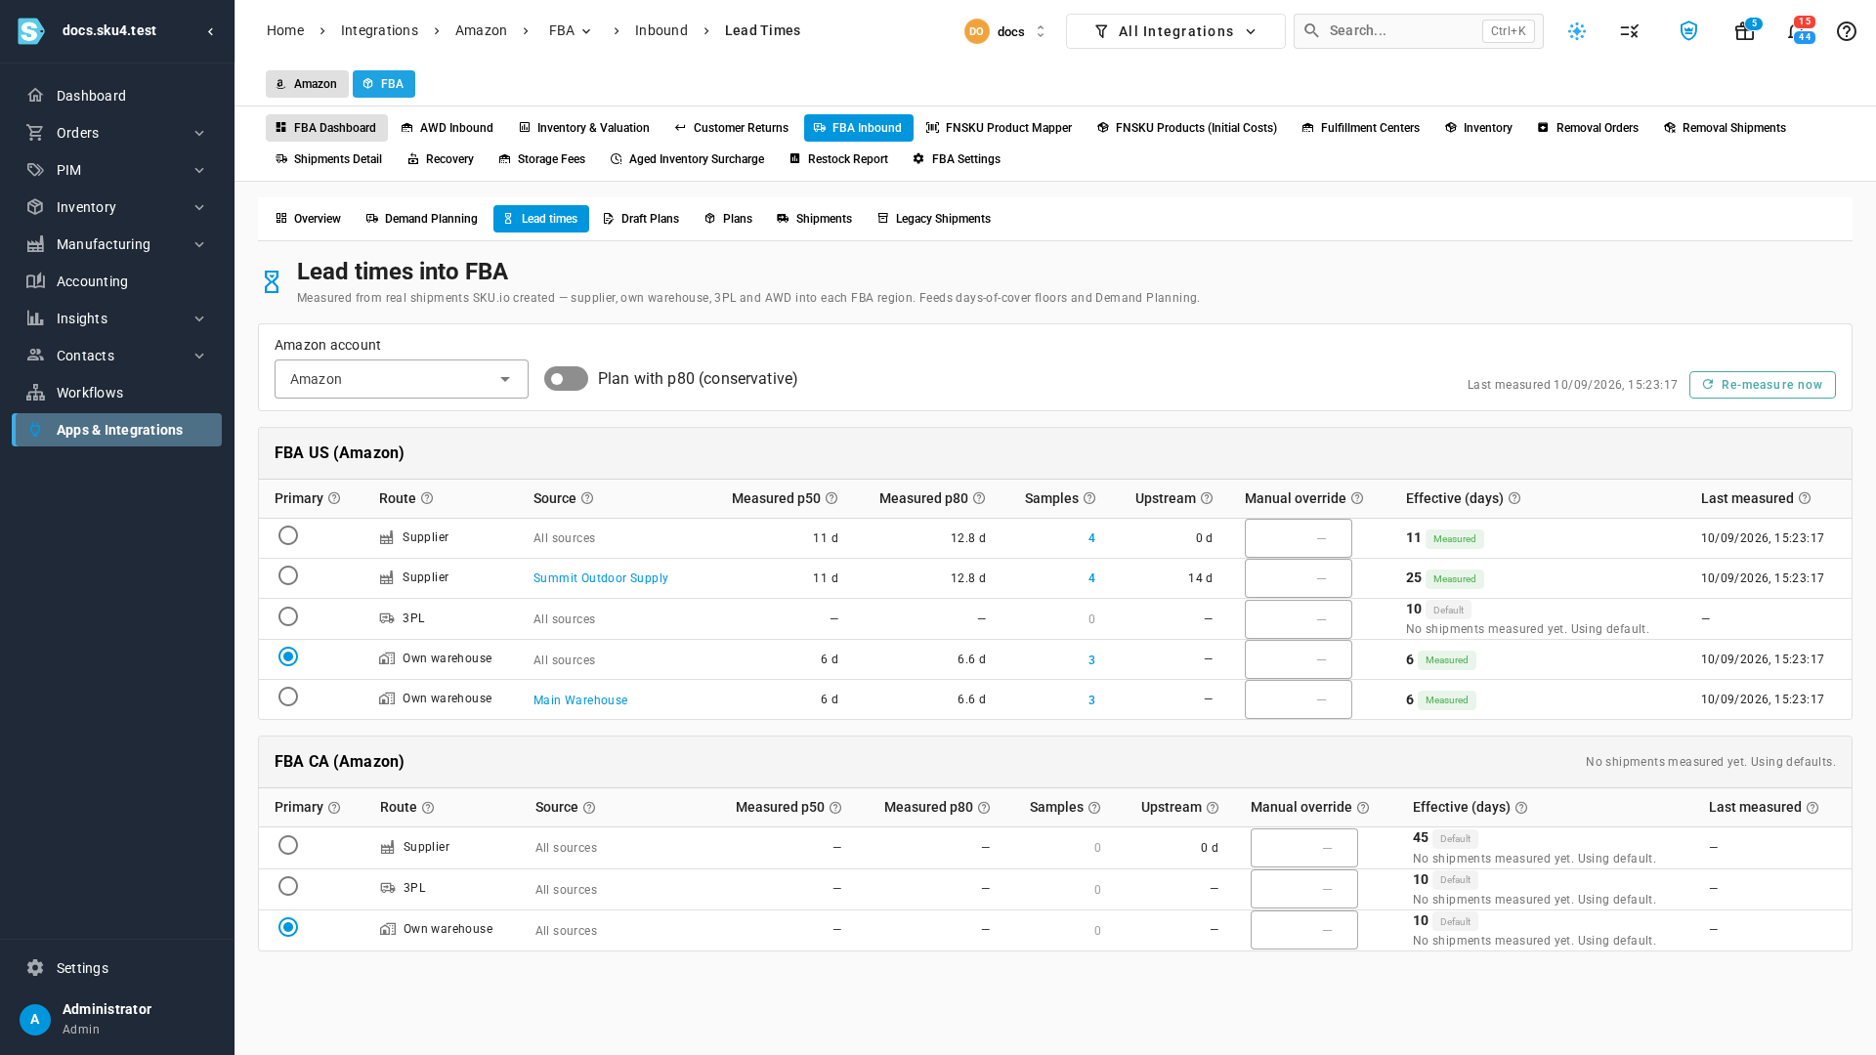The image size is (1876, 1055).
Task: Open the All Integrations filter dropdown
Action: point(1175,31)
